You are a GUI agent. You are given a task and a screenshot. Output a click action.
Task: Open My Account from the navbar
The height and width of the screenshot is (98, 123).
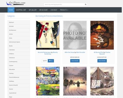pos(43,10)
